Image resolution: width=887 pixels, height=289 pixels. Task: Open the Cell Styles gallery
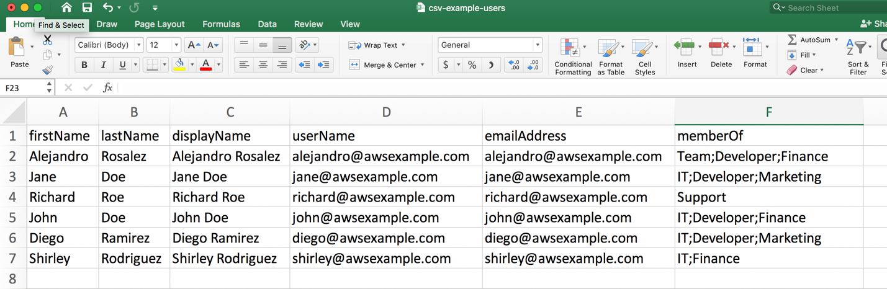tap(645, 56)
